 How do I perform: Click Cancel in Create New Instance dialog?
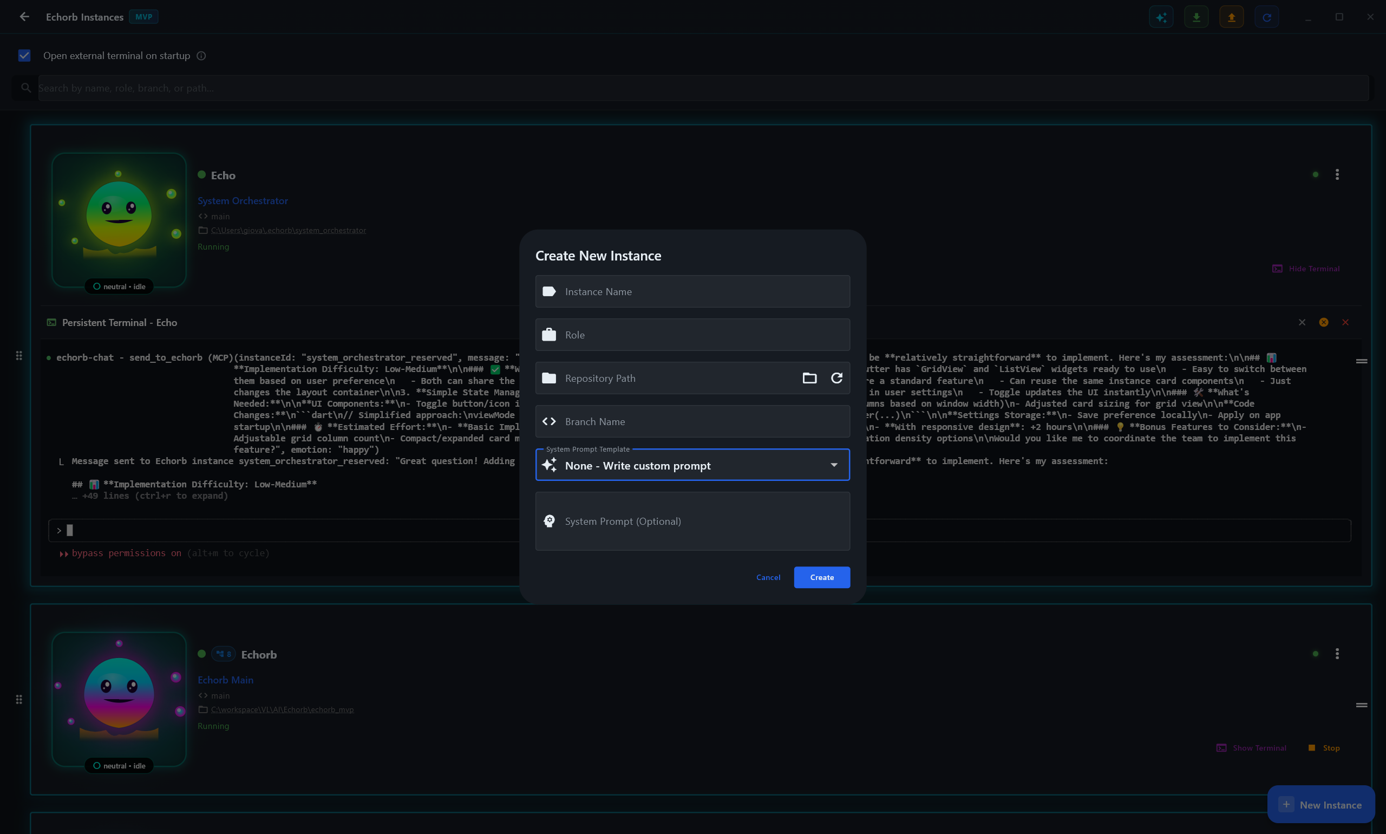click(x=767, y=577)
